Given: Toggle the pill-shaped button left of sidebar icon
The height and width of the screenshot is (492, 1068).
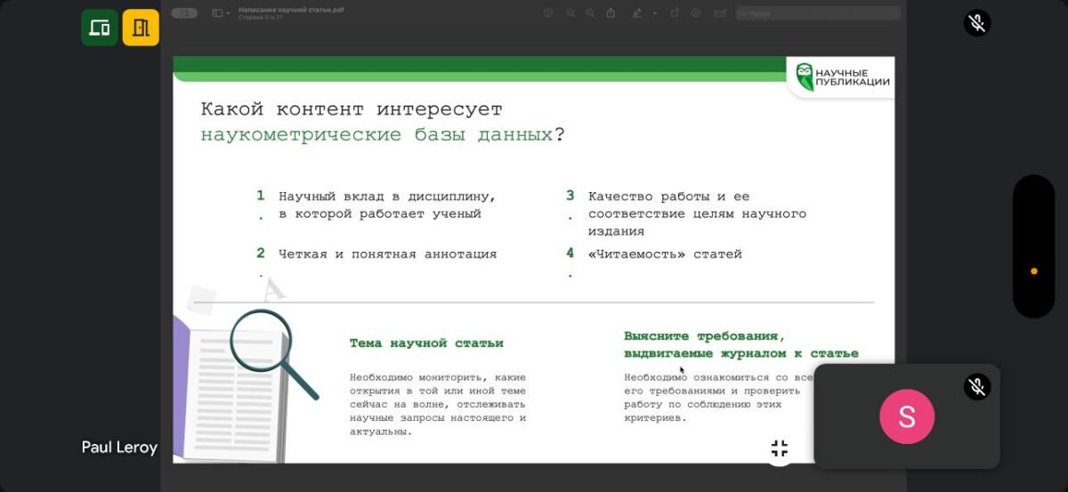Looking at the screenshot, I should coord(184,13).
